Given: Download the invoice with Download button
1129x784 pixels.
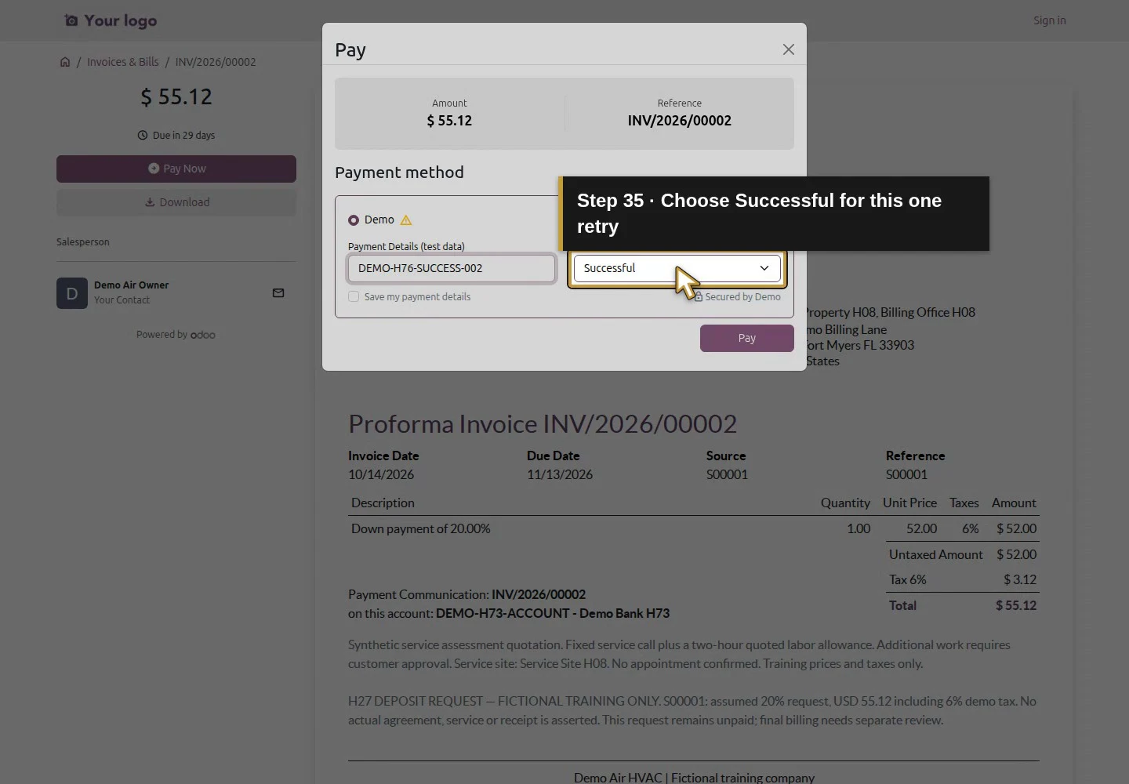Looking at the screenshot, I should (176, 202).
